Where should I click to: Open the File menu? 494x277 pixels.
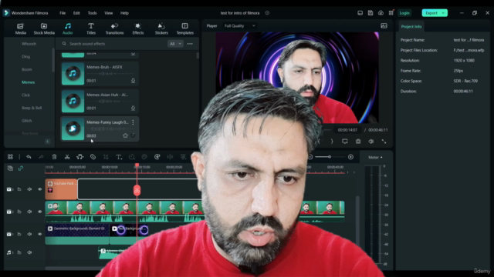click(x=63, y=13)
